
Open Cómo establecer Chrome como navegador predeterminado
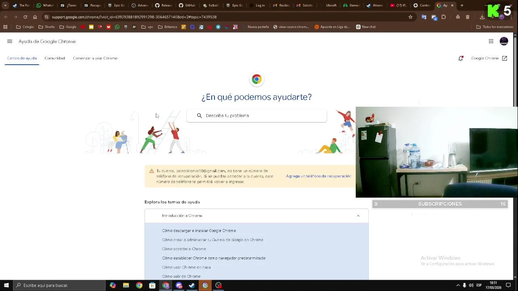pos(214,258)
